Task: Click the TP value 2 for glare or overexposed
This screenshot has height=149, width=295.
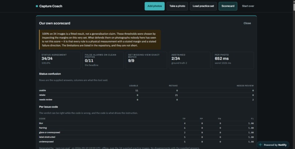Action: [184, 133]
